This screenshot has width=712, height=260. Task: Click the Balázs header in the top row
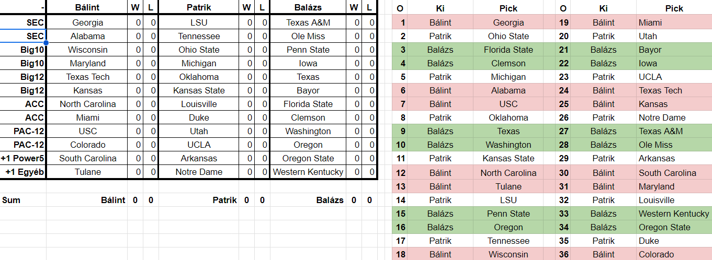pos(308,8)
